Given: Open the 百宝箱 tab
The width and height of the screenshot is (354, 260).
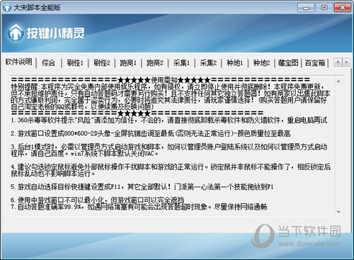Looking at the screenshot, I should pos(315,63).
